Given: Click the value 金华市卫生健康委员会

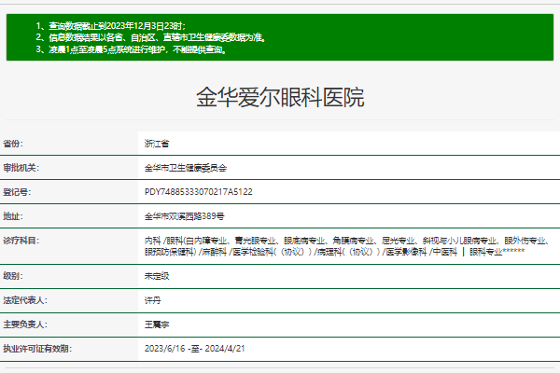Looking at the screenshot, I should (185, 168).
